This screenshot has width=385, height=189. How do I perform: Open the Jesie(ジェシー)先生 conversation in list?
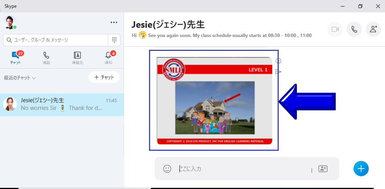[62, 105]
